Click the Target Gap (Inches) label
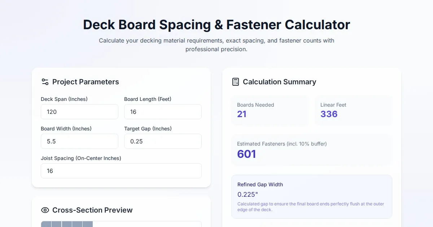Image resolution: width=433 pixels, height=227 pixels. pyautogui.click(x=148, y=129)
